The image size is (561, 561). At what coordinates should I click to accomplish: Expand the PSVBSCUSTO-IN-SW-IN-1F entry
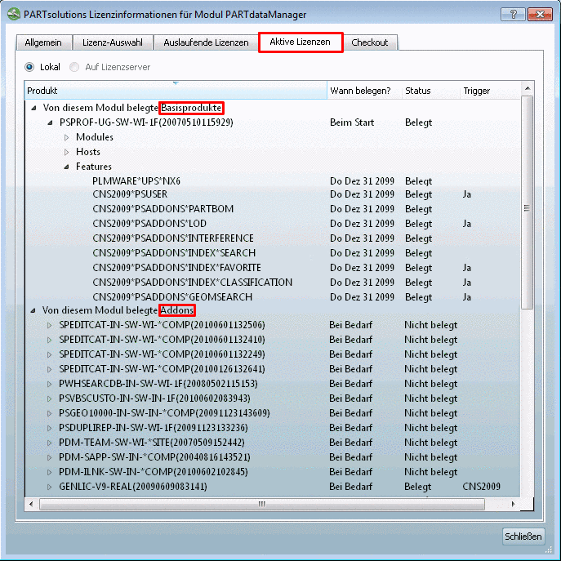pyautogui.click(x=49, y=398)
